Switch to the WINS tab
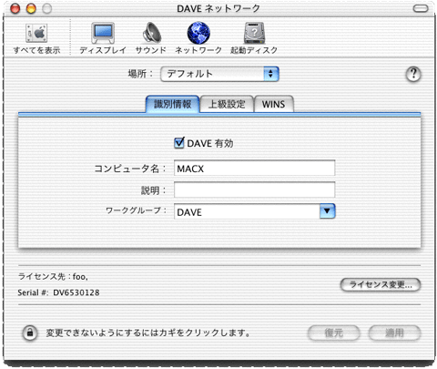This screenshot has height=369, width=437. click(x=273, y=104)
